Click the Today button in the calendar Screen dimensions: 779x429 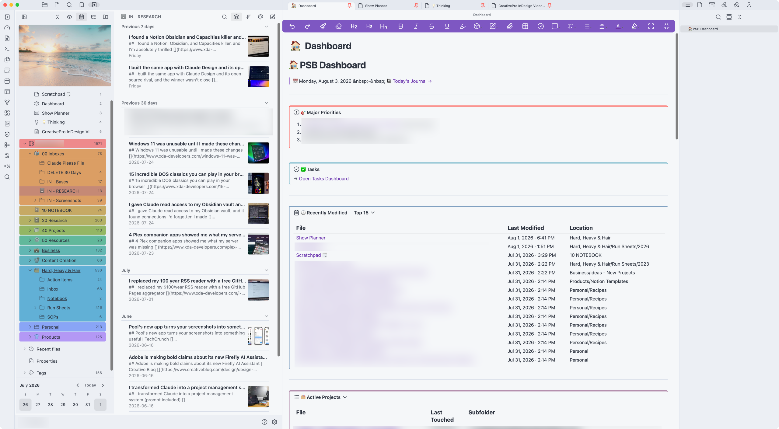point(90,385)
